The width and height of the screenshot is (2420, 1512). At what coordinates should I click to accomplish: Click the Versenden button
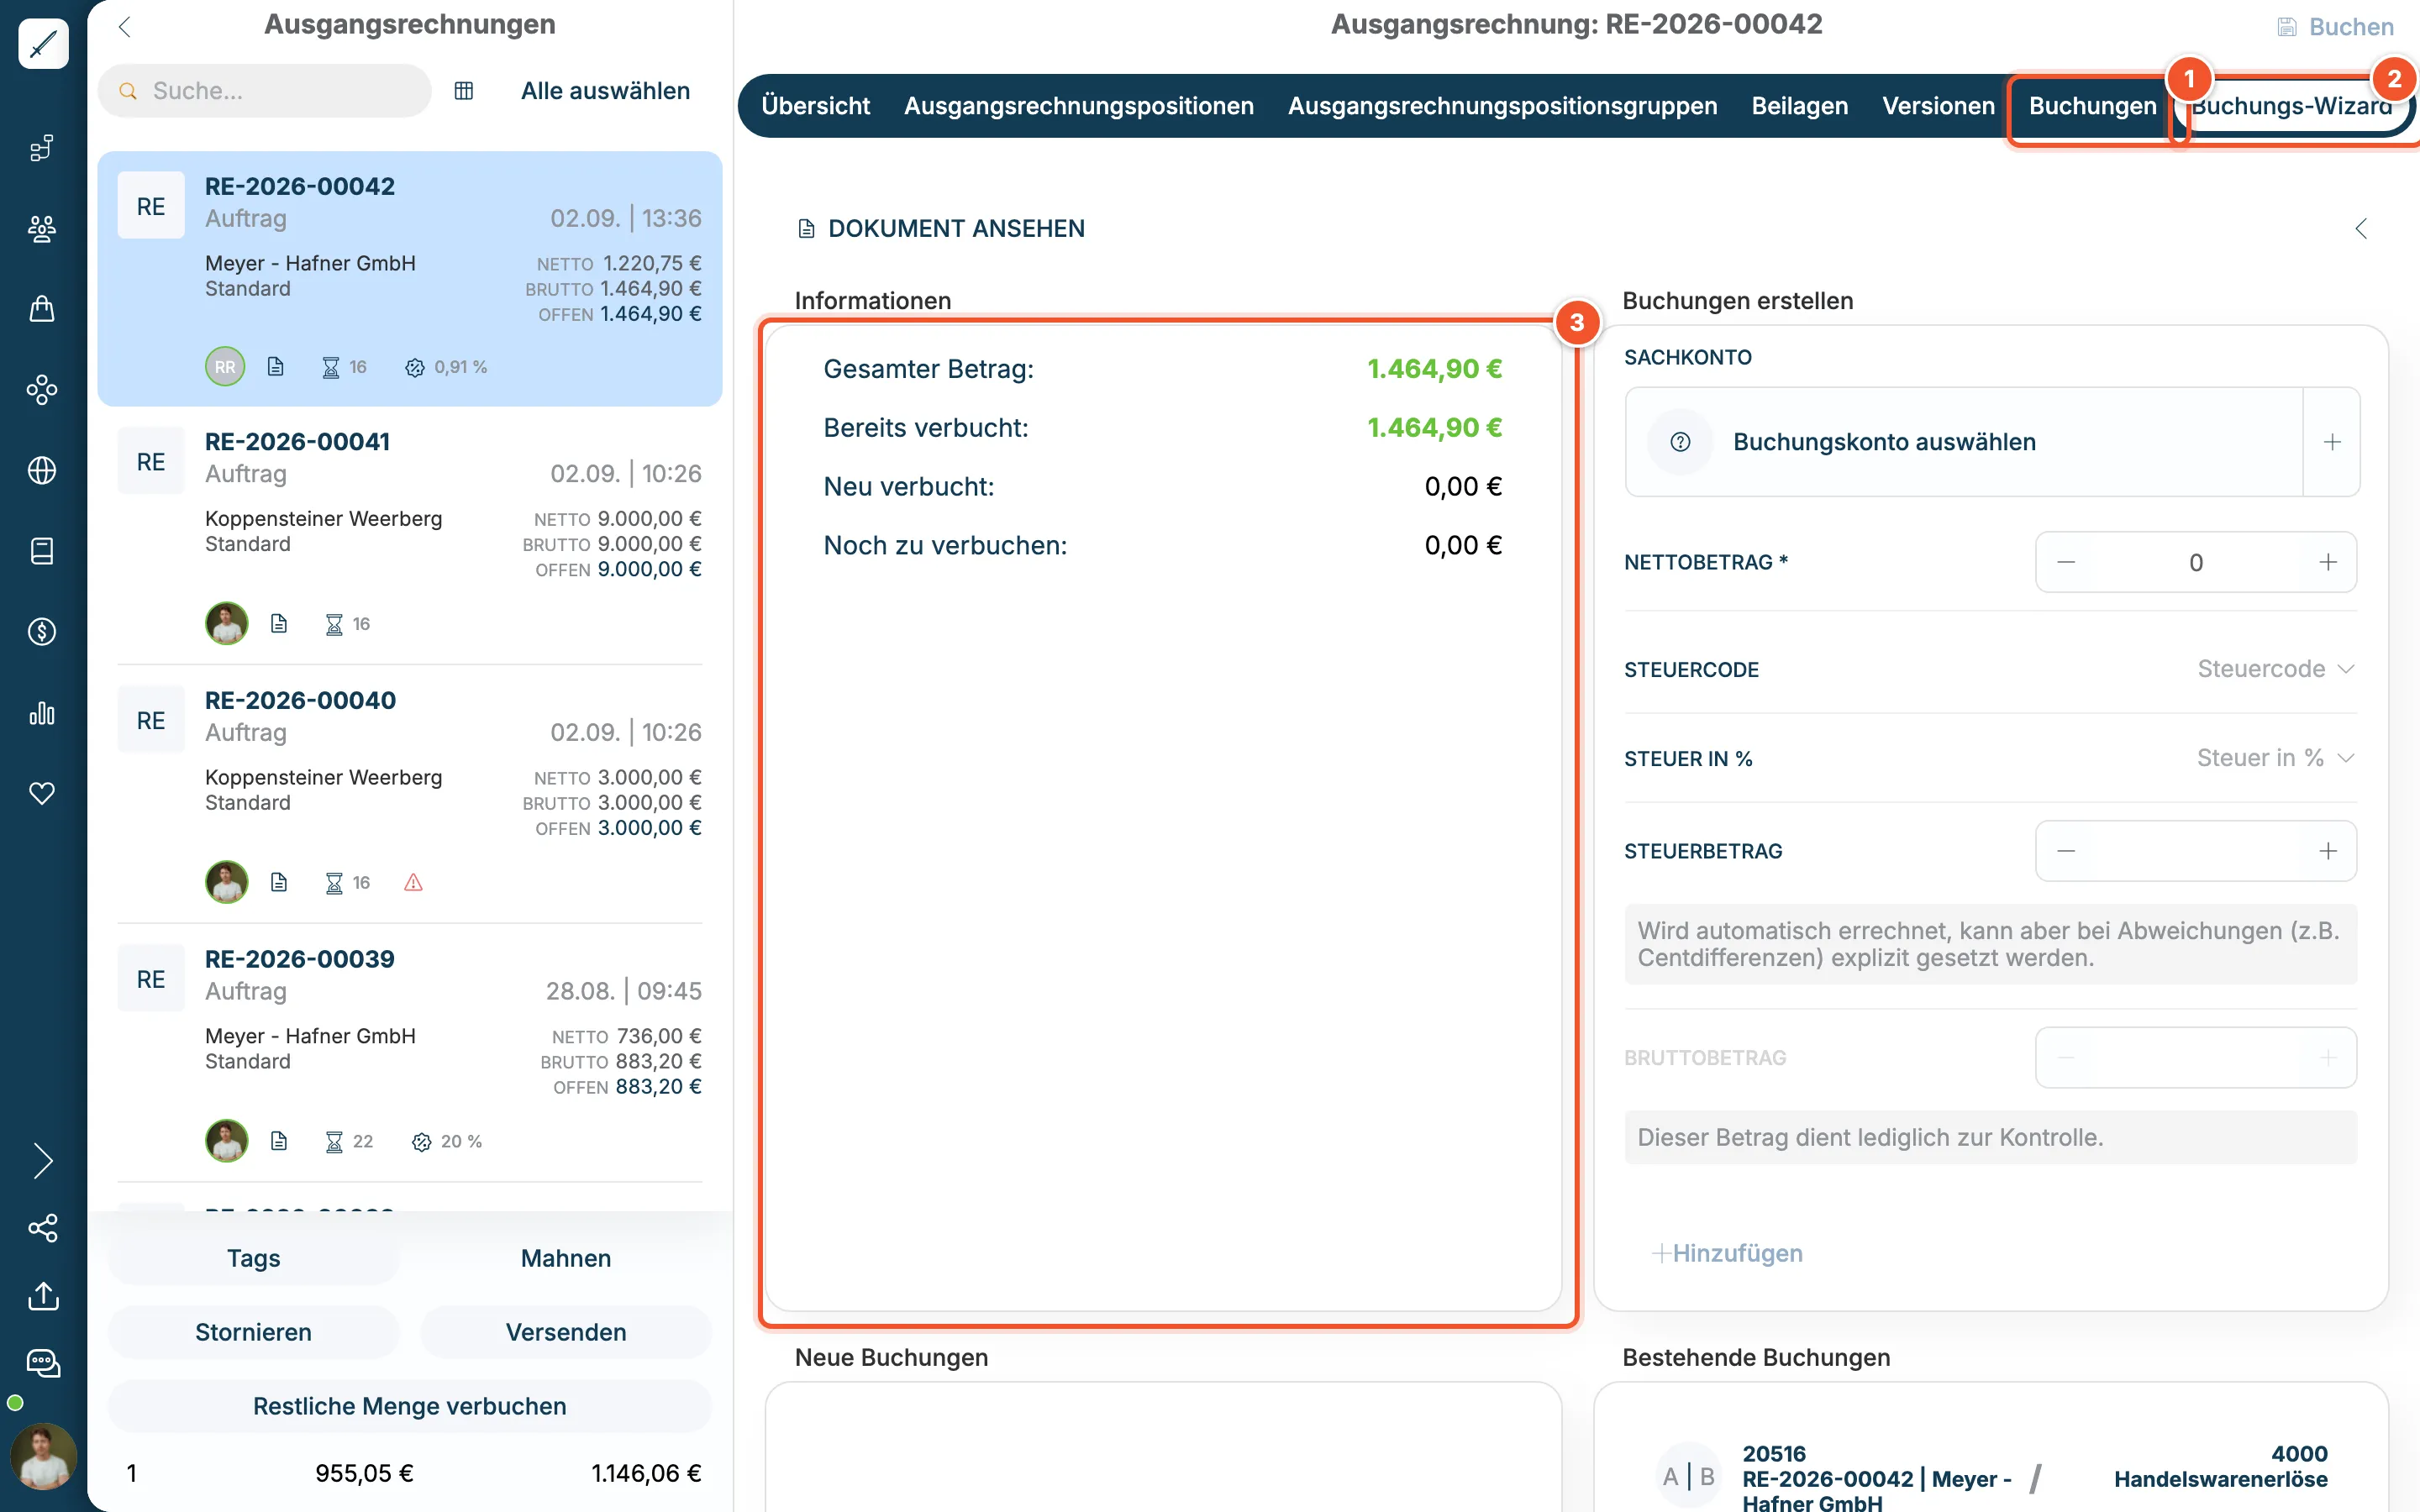tap(566, 1332)
